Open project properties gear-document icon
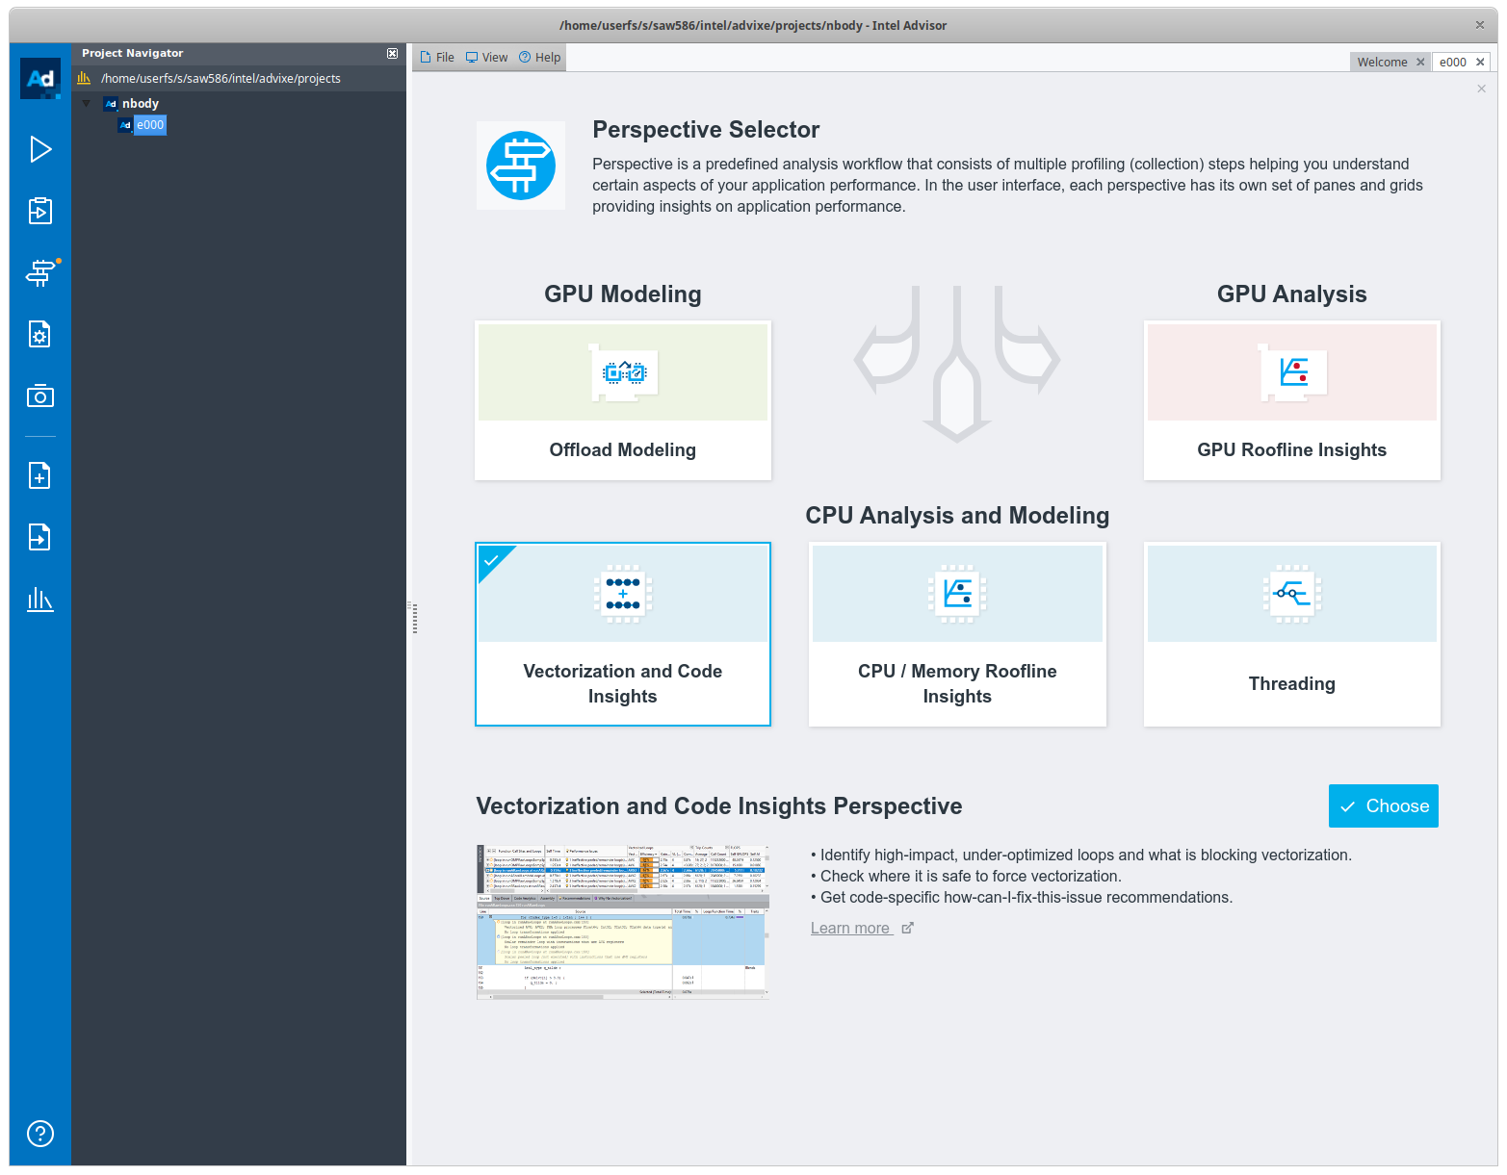This screenshot has height=1175, width=1507. click(40, 334)
